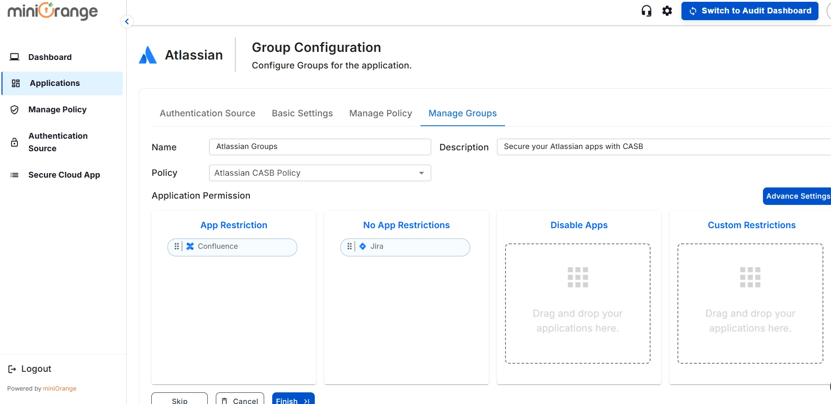Open Authentication Source via the lock icon
Screen dimensions: 831x404
pyautogui.click(x=14, y=142)
